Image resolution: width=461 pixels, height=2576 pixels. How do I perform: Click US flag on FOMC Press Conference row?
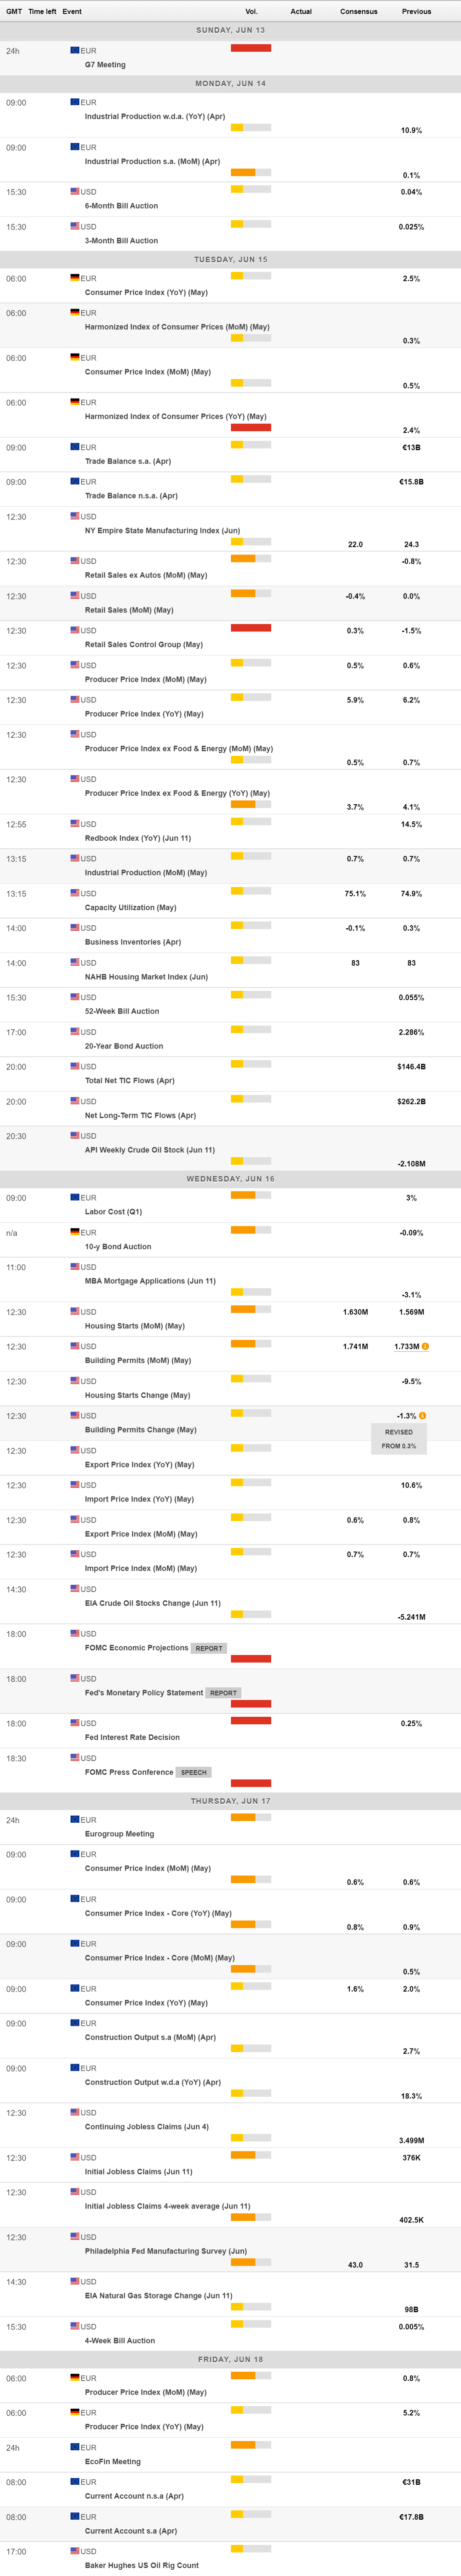point(75,1757)
